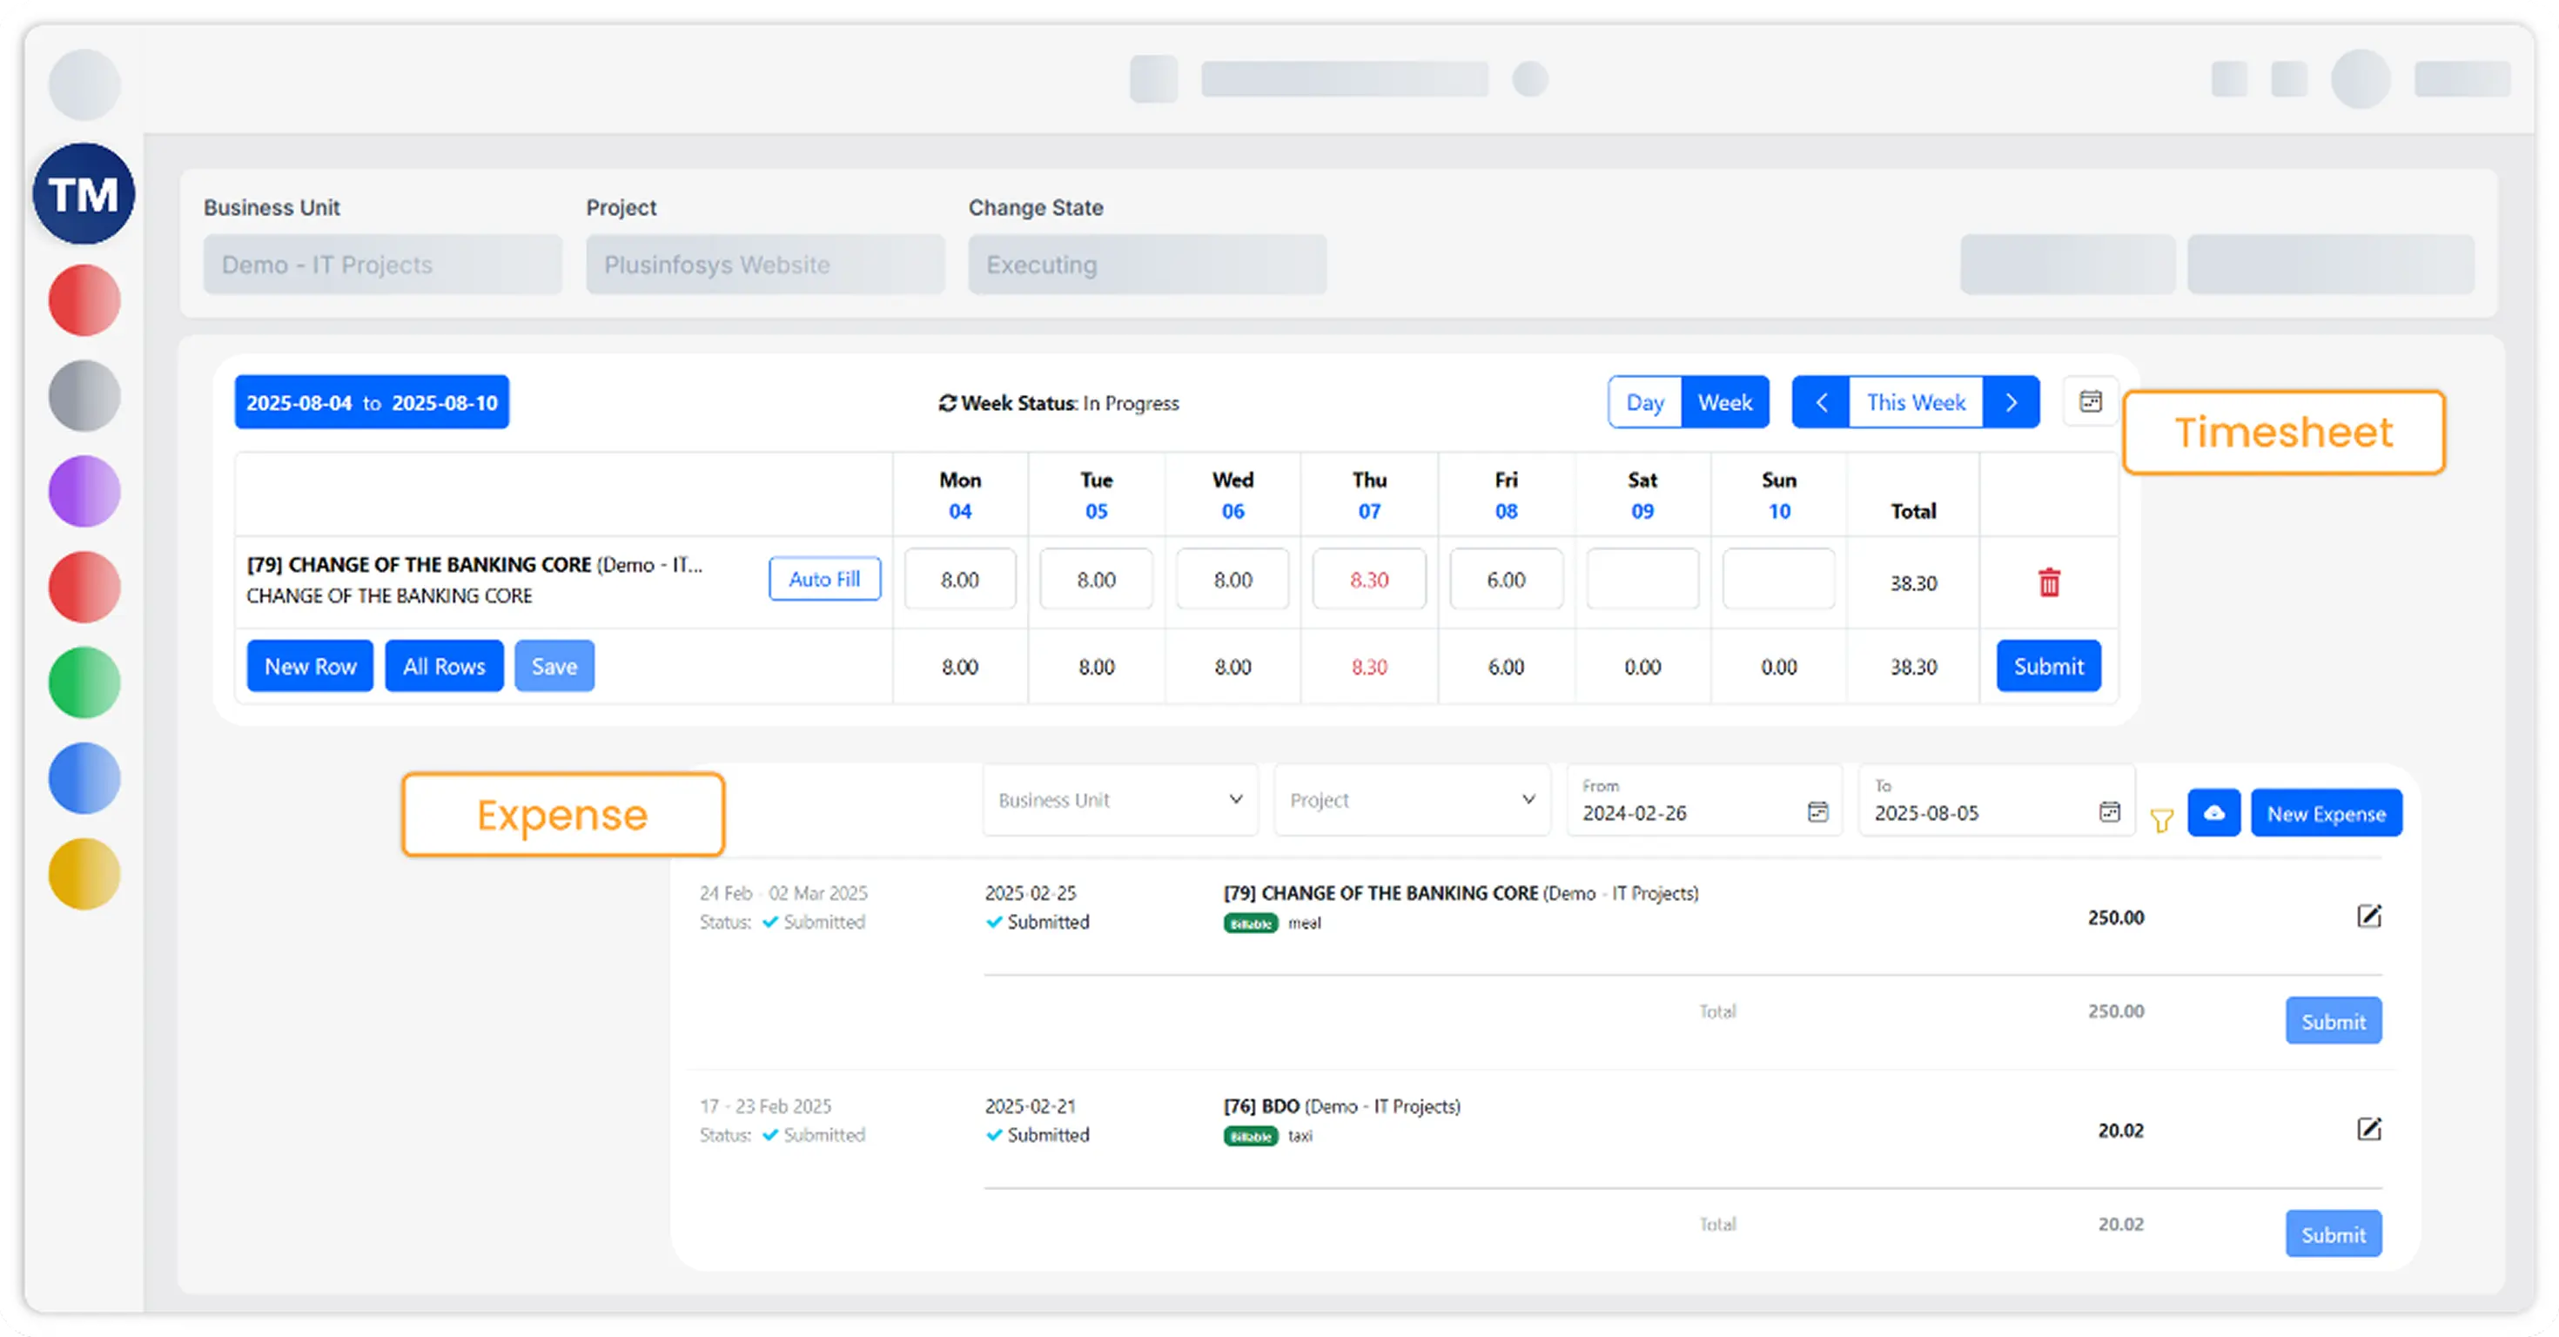Select the green navigation item in the sidebar
The image size is (2559, 1337).
point(84,682)
